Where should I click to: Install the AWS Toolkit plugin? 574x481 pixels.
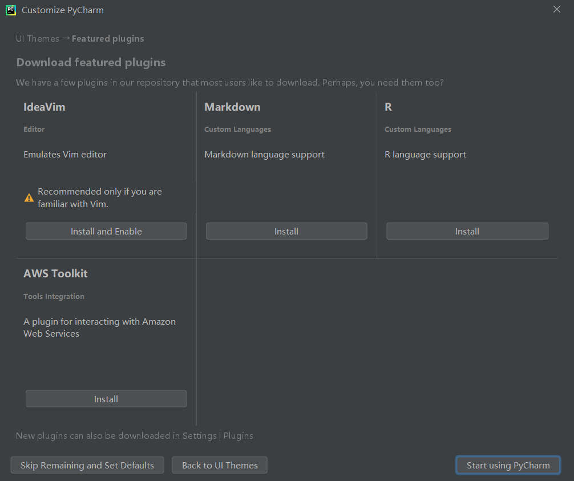(x=106, y=399)
